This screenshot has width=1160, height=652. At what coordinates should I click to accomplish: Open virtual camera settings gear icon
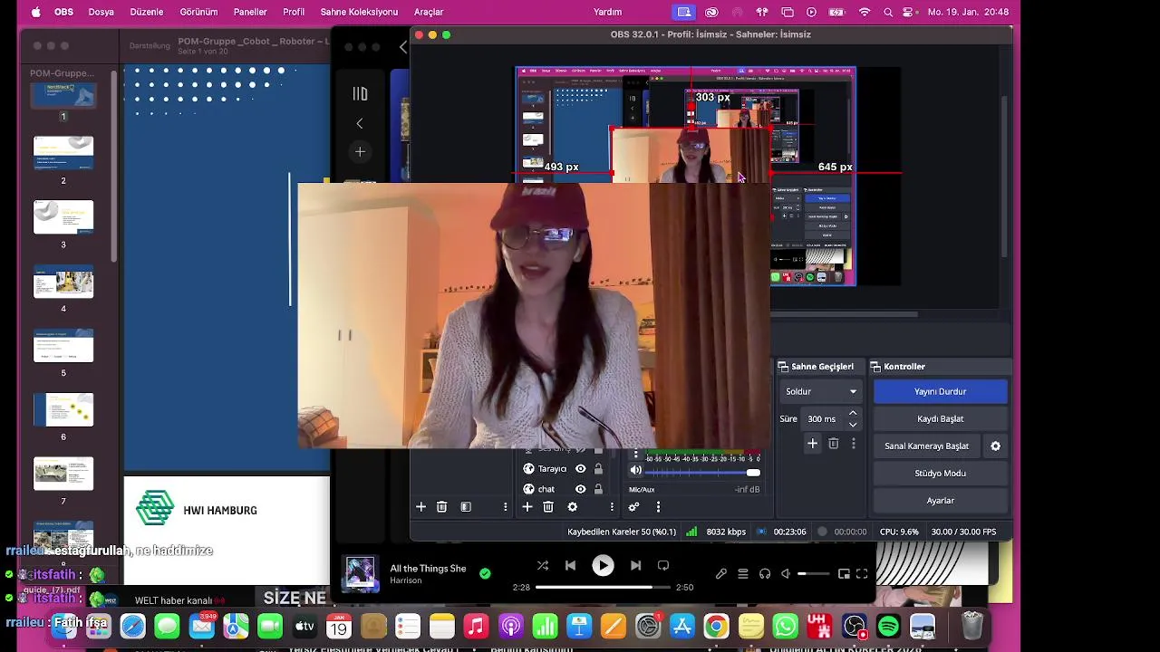click(x=995, y=446)
